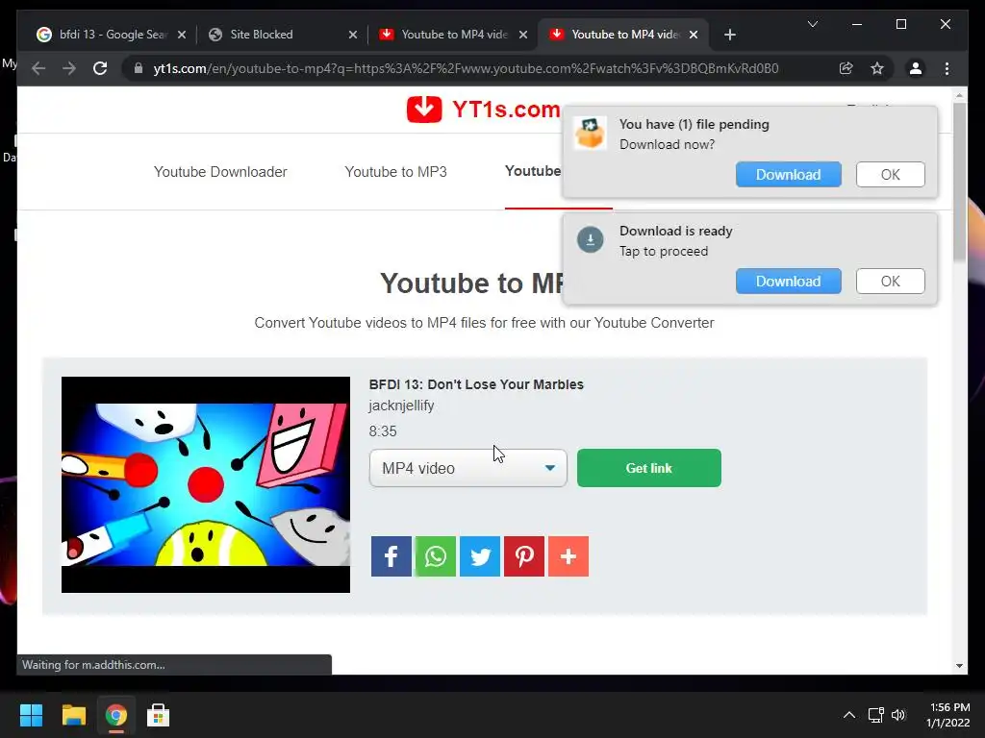Open Microsoft Store from taskbar
The width and height of the screenshot is (985, 738).
pos(158,715)
